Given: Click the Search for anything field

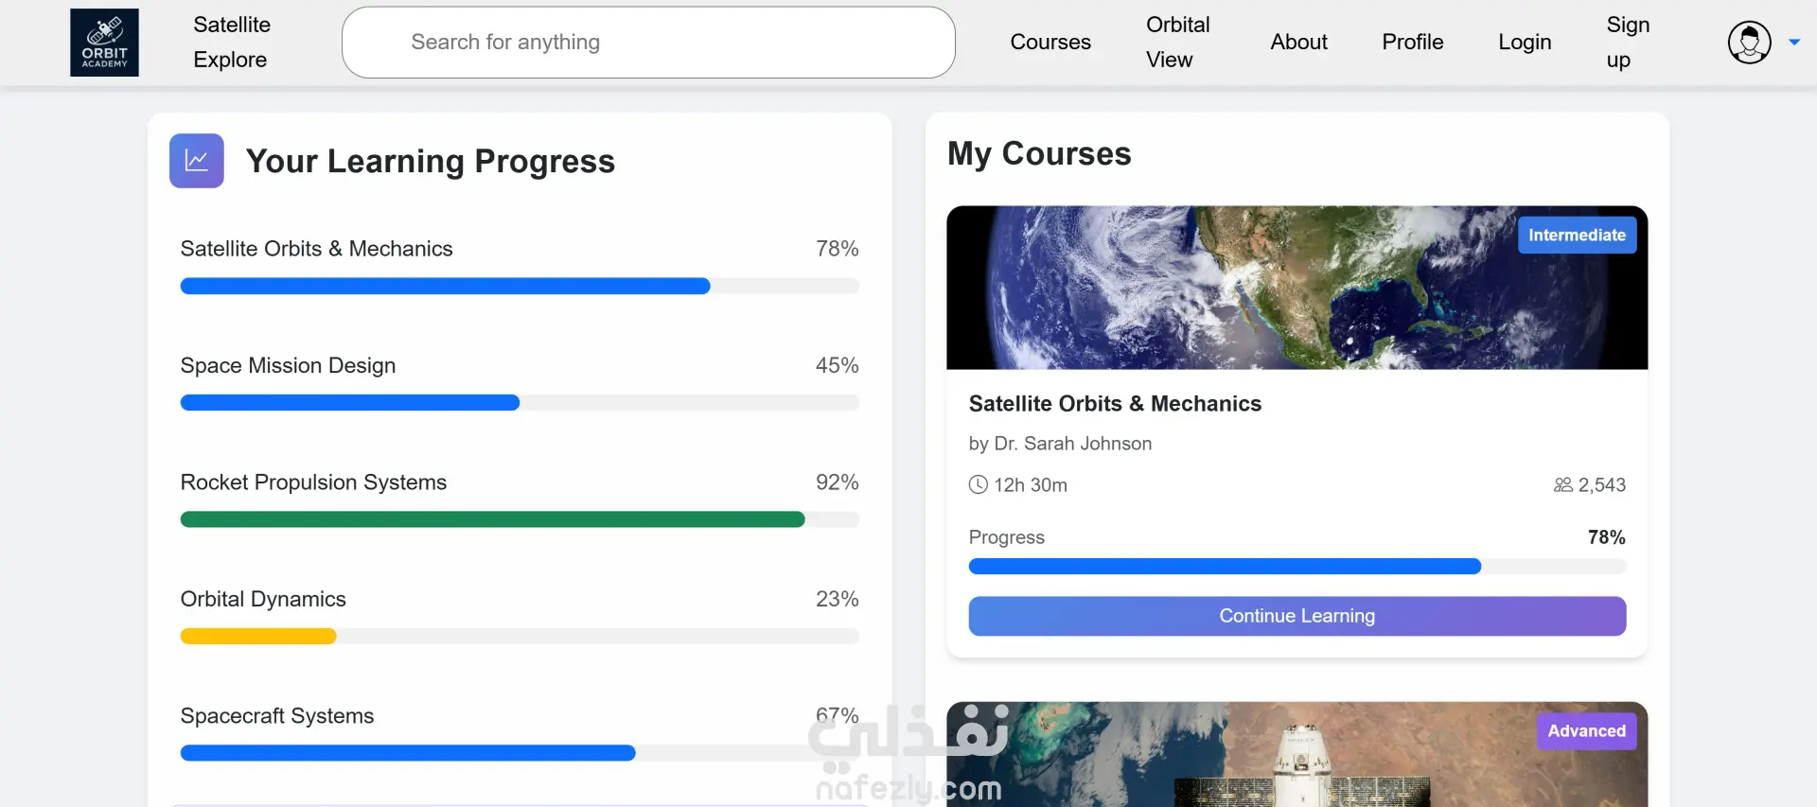Looking at the screenshot, I should (x=648, y=43).
